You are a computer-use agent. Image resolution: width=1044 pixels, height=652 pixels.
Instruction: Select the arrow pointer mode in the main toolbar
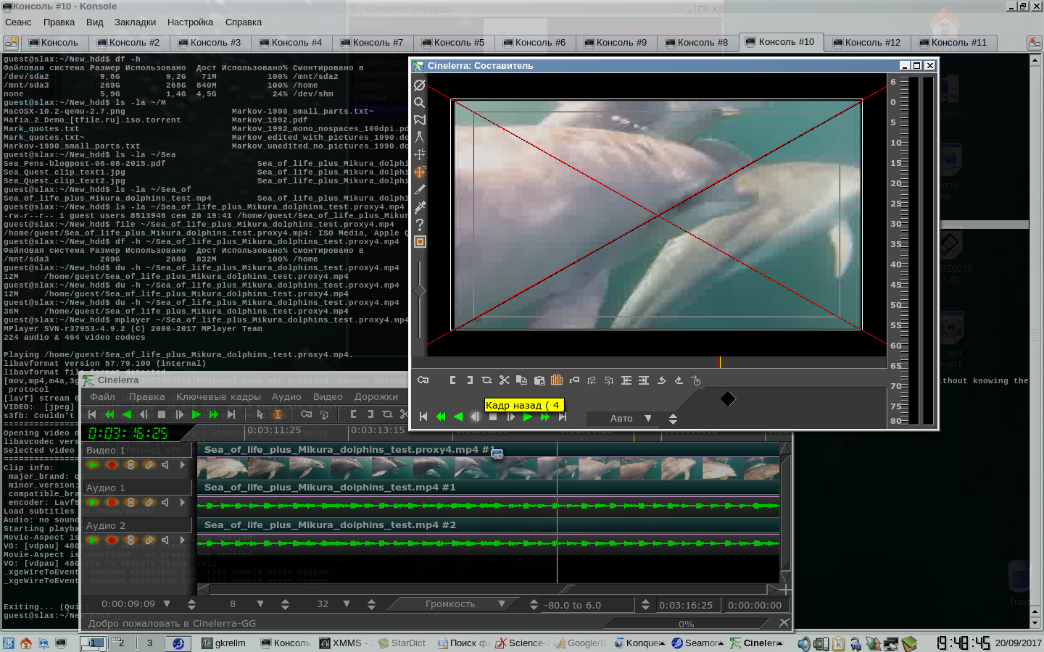tap(260, 414)
